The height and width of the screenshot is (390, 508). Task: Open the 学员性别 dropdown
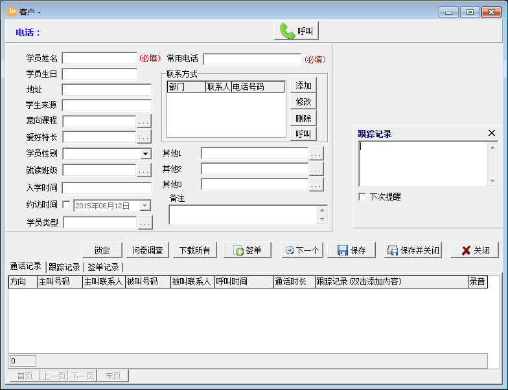146,154
